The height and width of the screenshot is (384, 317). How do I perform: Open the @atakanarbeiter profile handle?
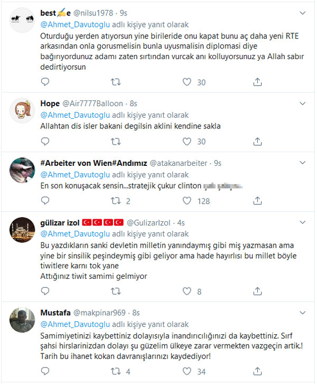point(180,162)
